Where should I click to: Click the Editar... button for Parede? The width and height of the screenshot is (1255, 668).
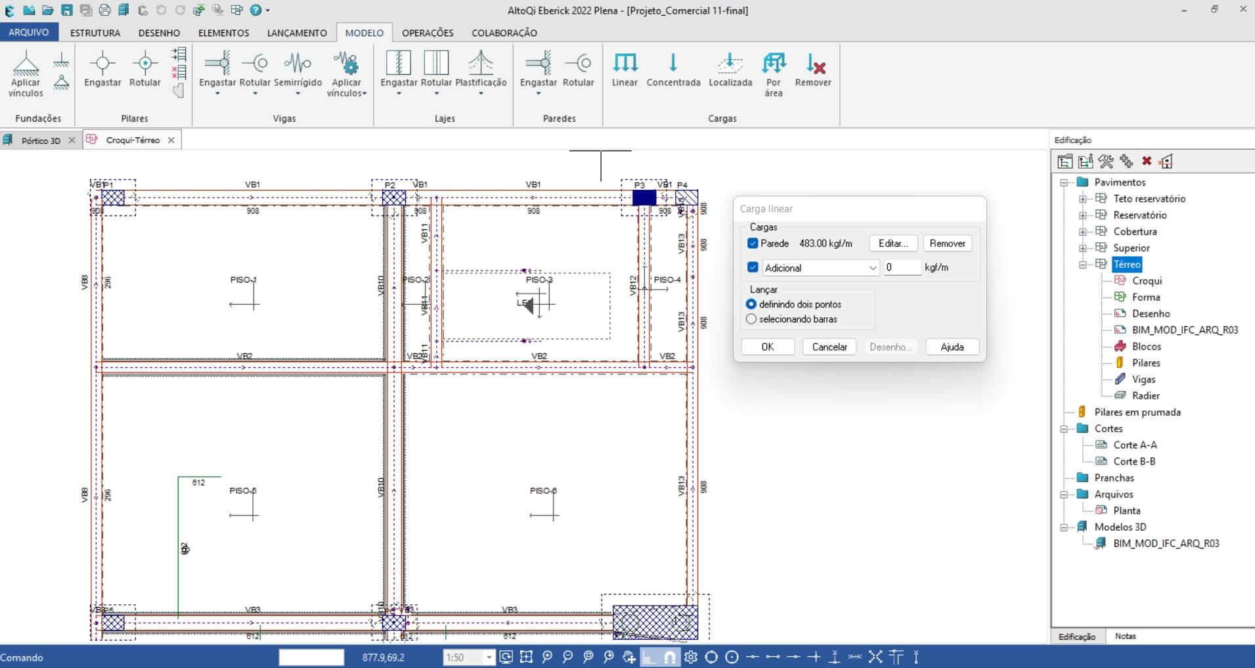tap(892, 244)
